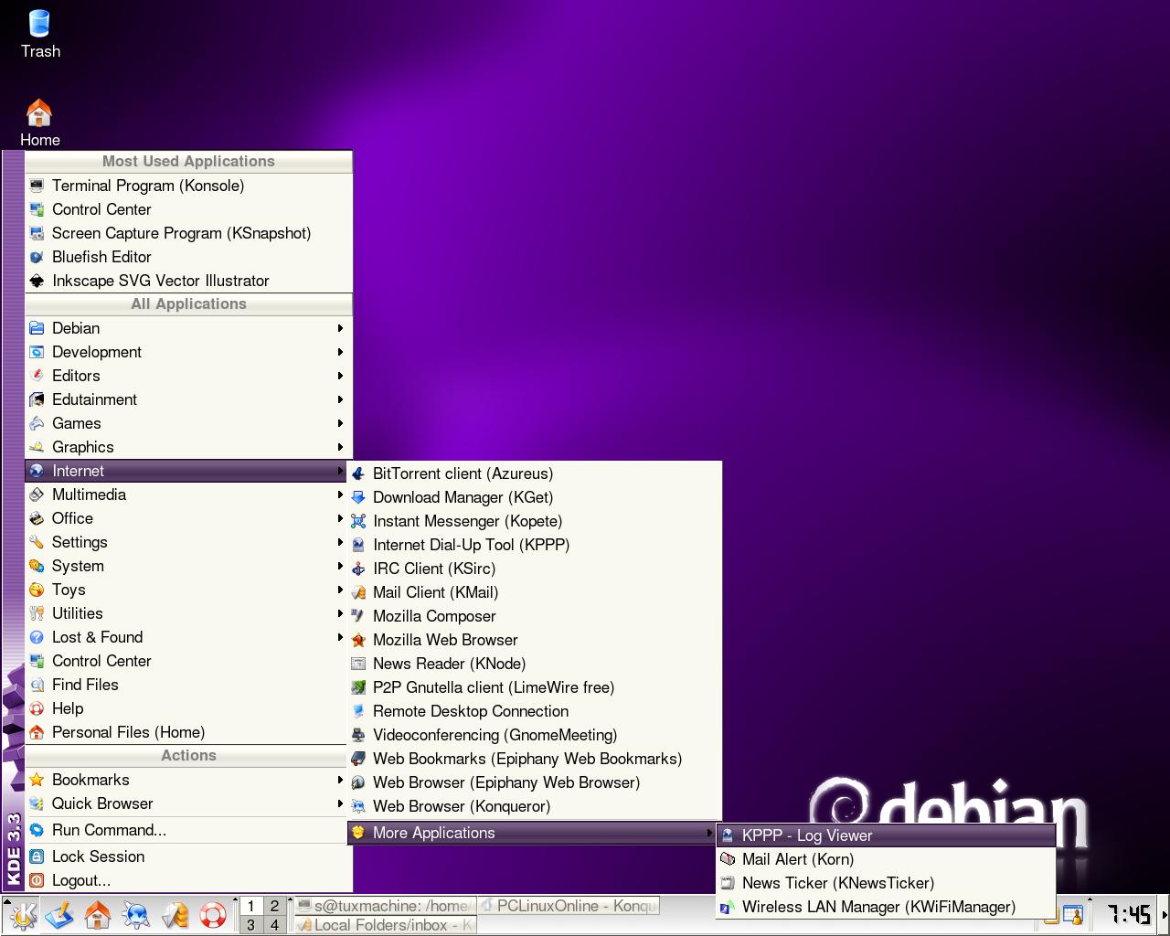Click the K Menu button on the panel

pyautogui.click(x=23, y=915)
